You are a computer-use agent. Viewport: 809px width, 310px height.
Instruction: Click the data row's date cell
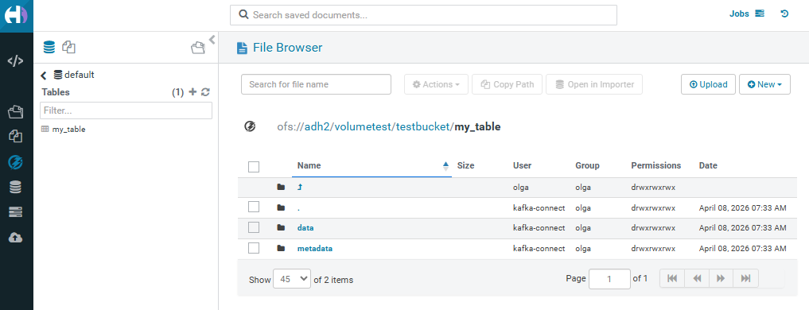[742, 228]
